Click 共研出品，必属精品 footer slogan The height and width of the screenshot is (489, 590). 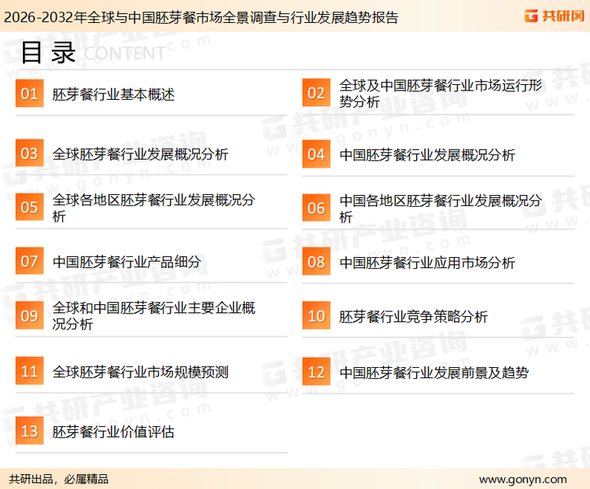point(59,479)
